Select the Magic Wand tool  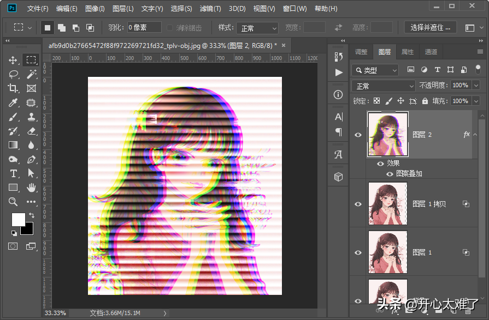click(x=31, y=74)
